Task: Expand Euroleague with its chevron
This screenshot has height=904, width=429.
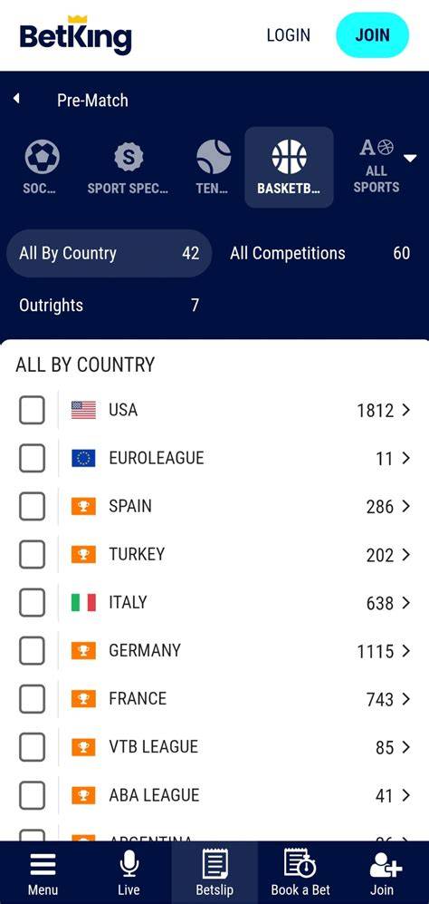Action: pyautogui.click(x=406, y=458)
